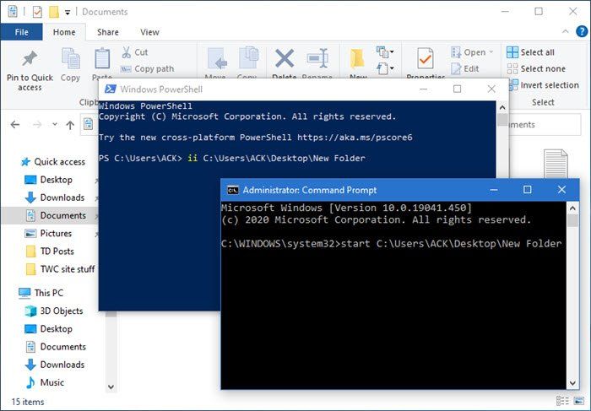591x411 pixels.
Task: Click the Edit button in ribbon
Action: pyautogui.click(x=465, y=69)
